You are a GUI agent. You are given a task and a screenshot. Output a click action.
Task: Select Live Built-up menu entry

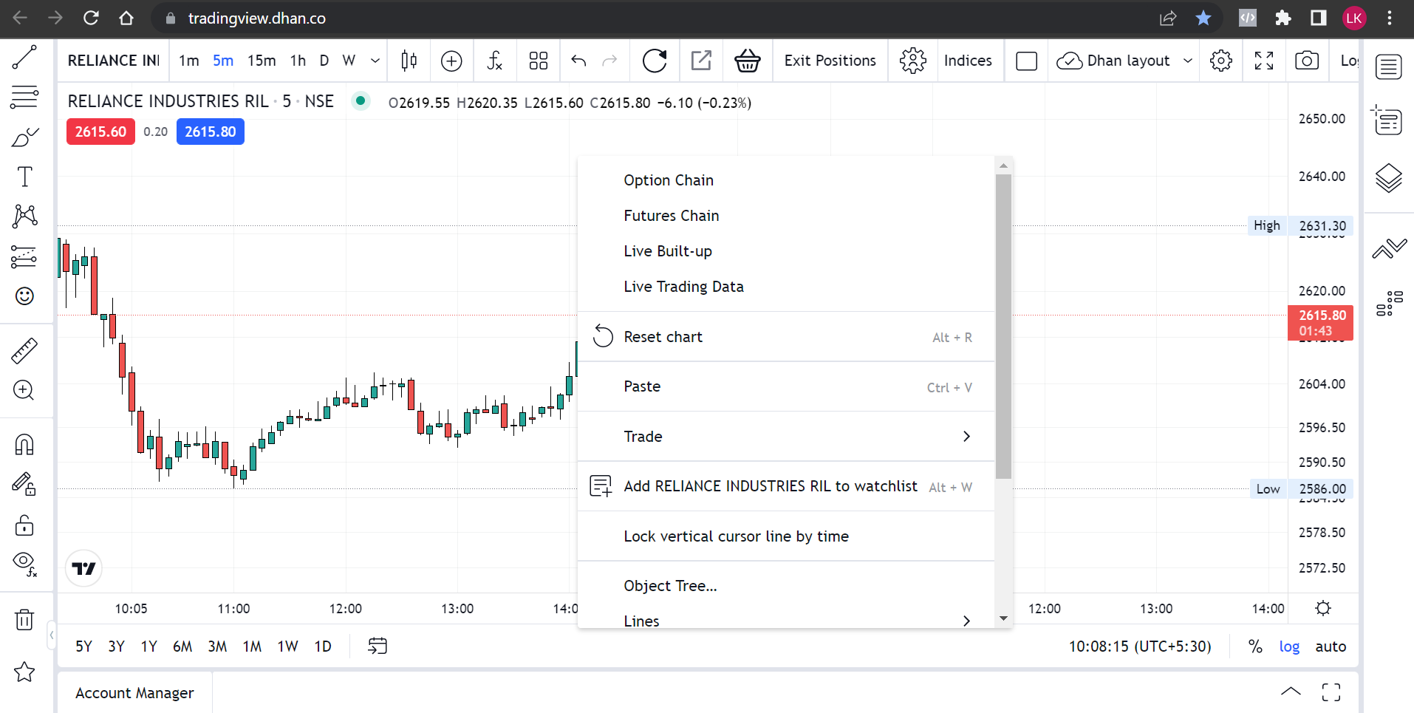786,251
